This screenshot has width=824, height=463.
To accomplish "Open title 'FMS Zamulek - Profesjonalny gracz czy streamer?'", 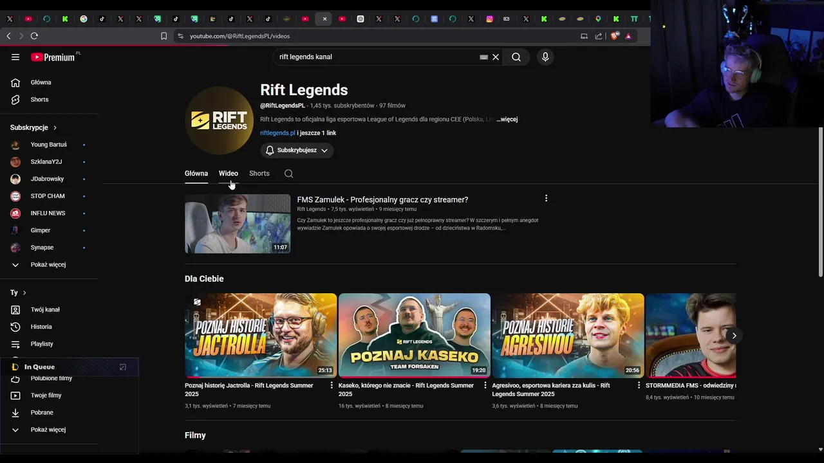I will coord(382,200).
